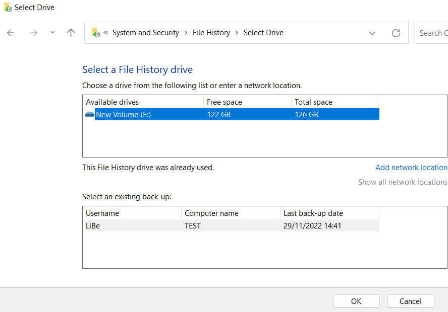Image resolution: width=448 pixels, height=312 pixels.
Task: Select the New Volume (E:) drive
Action: tap(123, 115)
